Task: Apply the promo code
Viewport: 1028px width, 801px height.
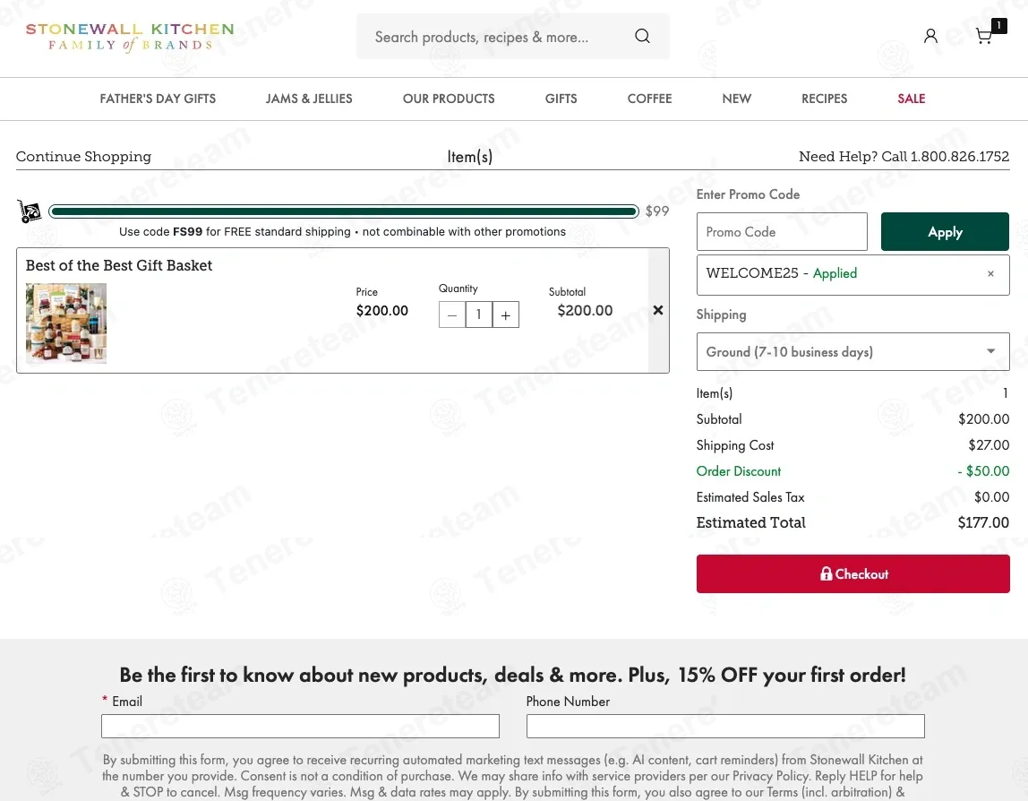Action: pos(945,231)
